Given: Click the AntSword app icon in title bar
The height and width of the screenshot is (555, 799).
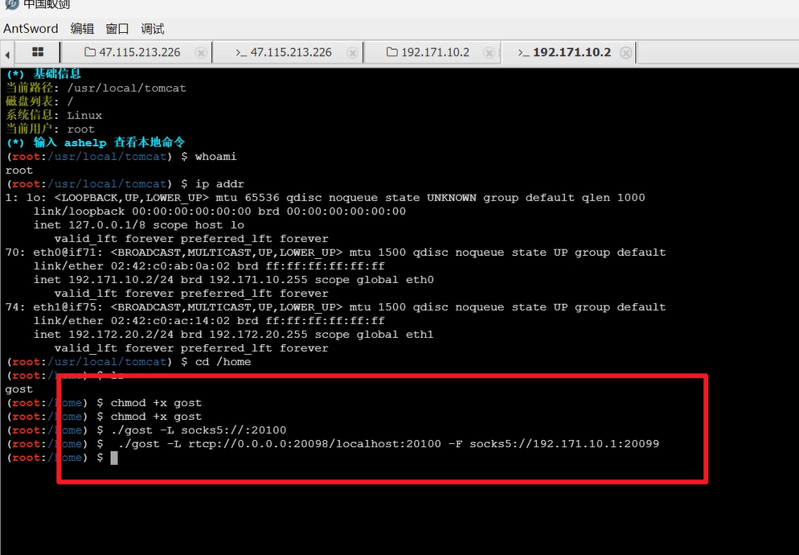Looking at the screenshot, I should [11, 4].
